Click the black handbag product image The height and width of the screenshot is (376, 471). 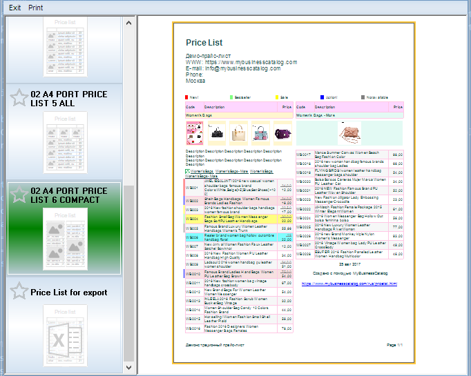pyautogui.click(x=217, y=132)
